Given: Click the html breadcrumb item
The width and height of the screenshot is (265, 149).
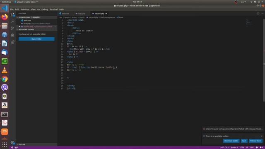Looking at the screenshot, I should point(120,17).
